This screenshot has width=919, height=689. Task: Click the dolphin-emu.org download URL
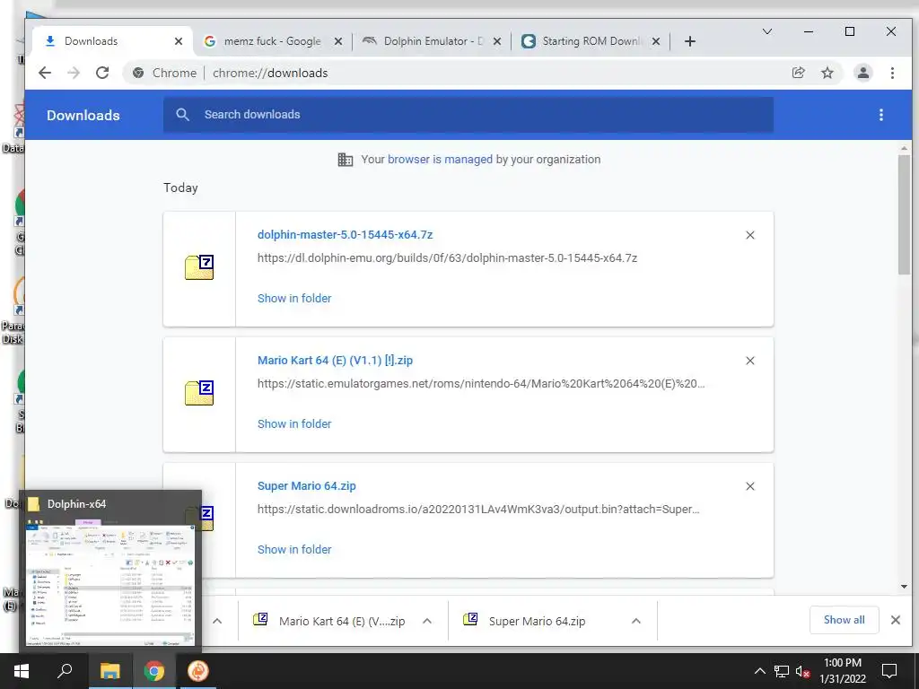[447, 257]
